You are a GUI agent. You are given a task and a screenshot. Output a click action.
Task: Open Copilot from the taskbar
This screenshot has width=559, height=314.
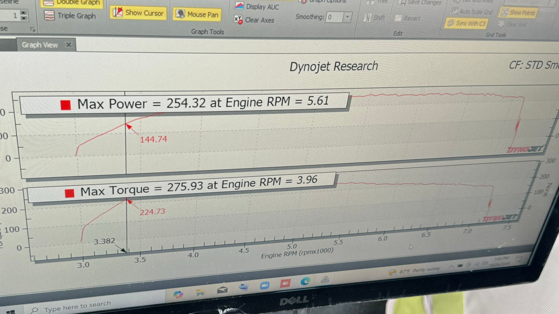(178, 294)
